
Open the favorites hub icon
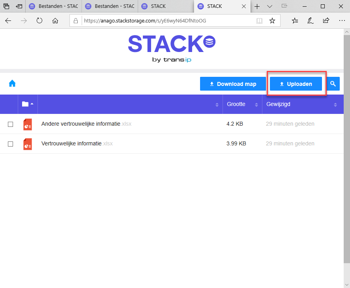[x=295, y=21]
